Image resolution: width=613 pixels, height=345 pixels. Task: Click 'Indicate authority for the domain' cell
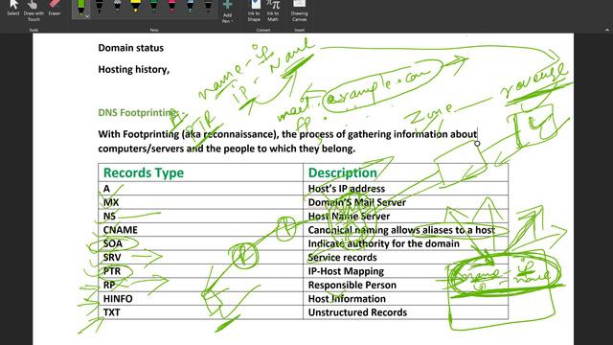(x=405, y=243)
